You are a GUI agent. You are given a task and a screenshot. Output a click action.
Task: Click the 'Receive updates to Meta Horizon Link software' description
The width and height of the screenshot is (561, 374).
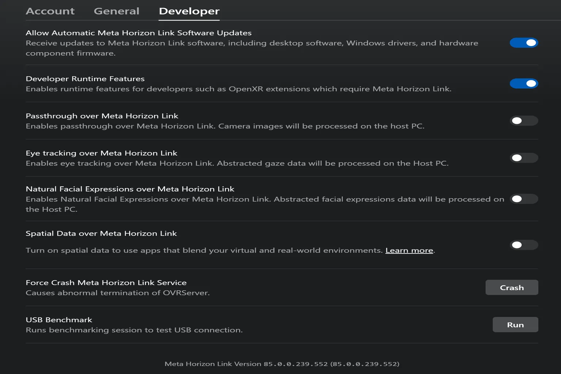[x=252, y=48]
